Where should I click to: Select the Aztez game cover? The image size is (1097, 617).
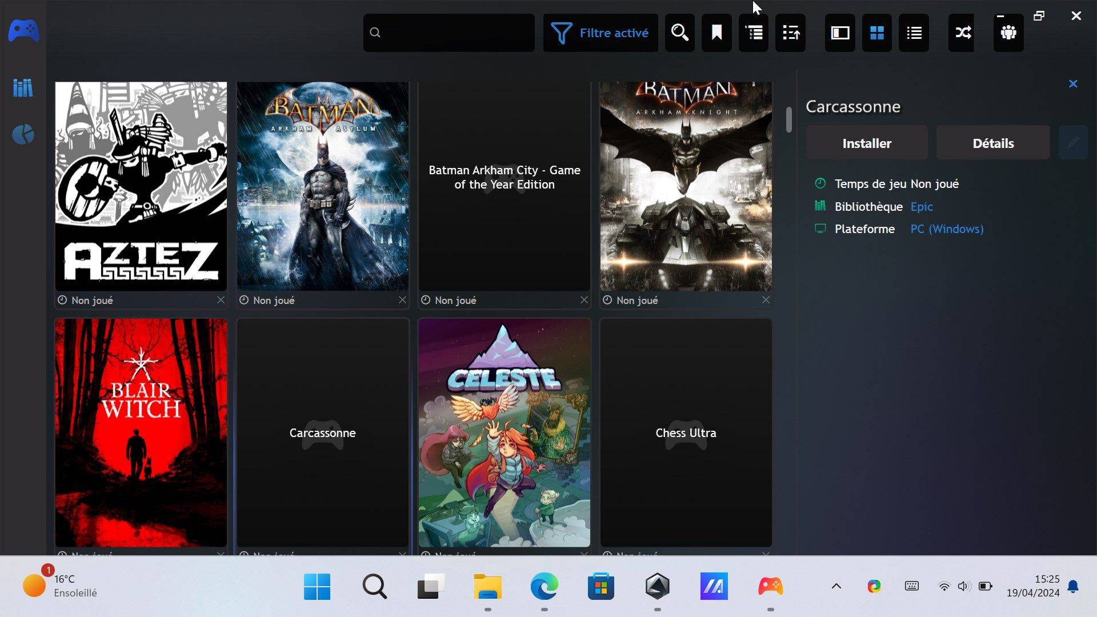click(141, 186)
